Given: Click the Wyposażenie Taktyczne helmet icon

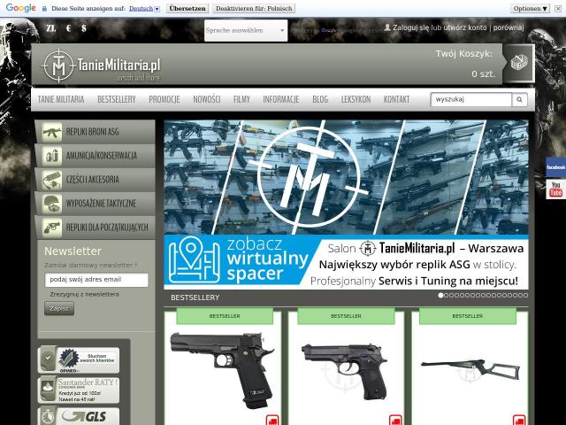Looking at the screenshot, I should (x=52, y=204).
